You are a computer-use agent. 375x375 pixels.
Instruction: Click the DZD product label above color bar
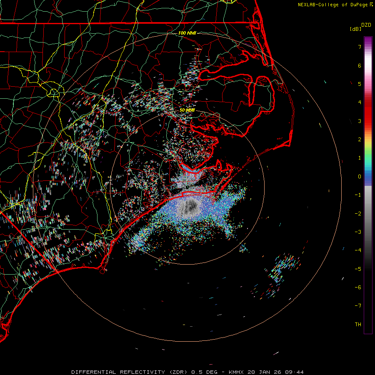(x=366, y=25)
